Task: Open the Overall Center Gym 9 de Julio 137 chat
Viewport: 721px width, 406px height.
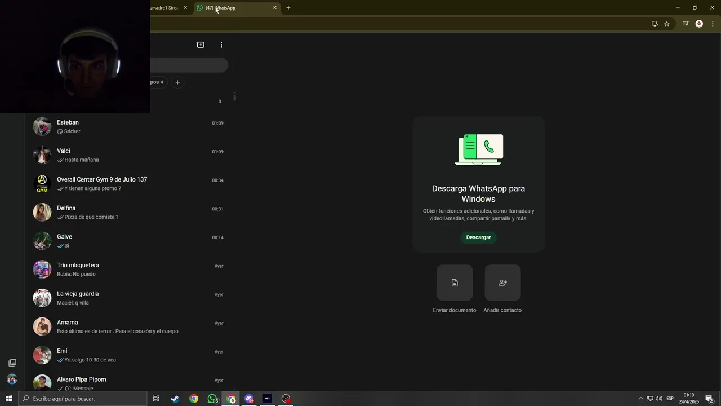Action: click(131, 184)
